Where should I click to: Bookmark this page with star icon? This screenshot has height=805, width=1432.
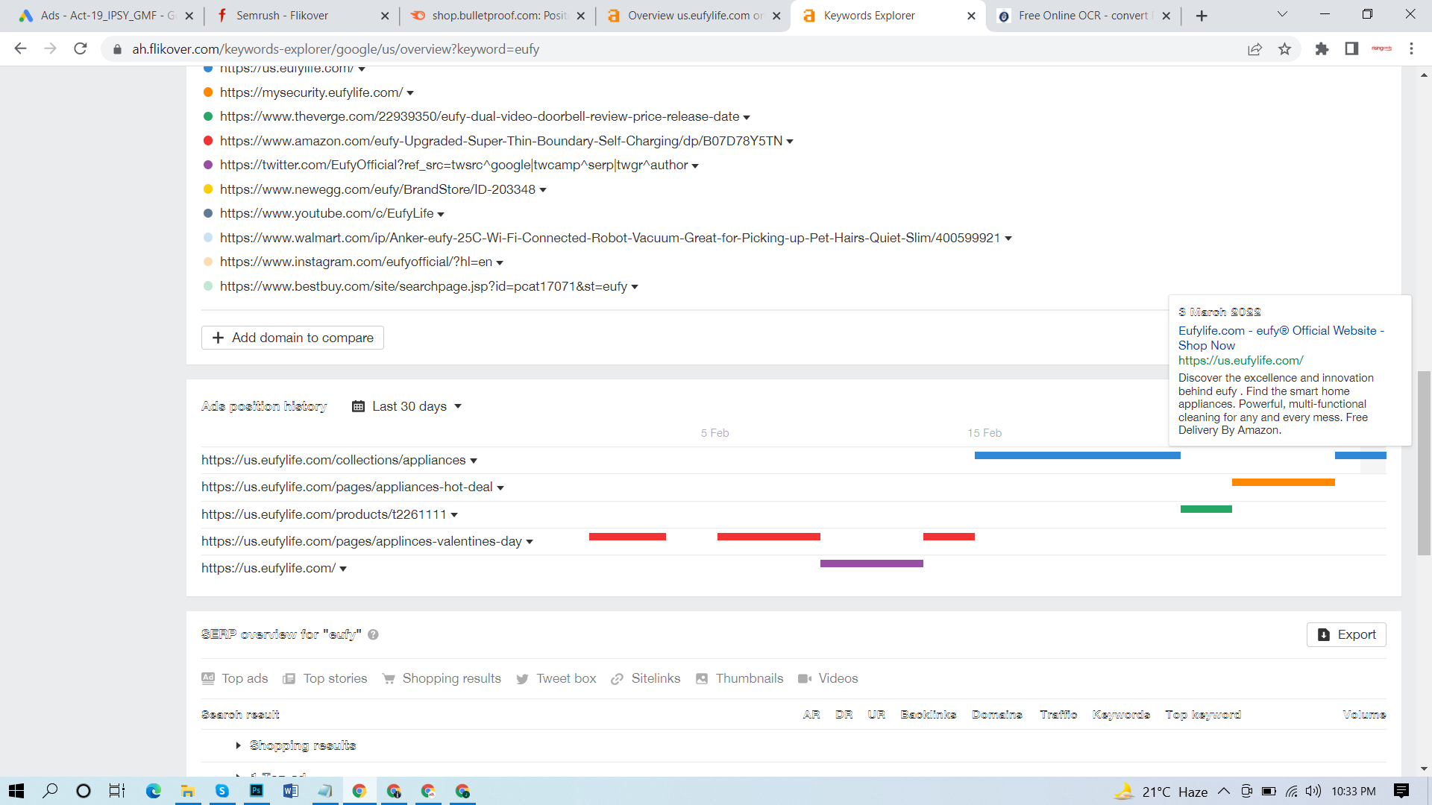click(x=1284, y=49)
